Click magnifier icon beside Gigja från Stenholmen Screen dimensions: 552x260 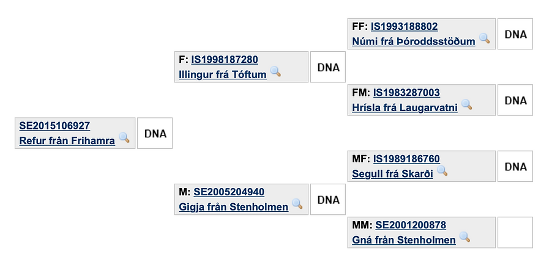click(x=297, y=204)
